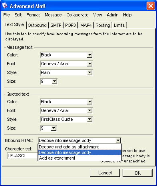Open Quoted text Size dropdown
157x186 pixels.
point(48,128)
